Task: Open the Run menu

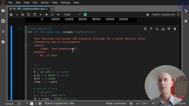Action: pos(35,3)
